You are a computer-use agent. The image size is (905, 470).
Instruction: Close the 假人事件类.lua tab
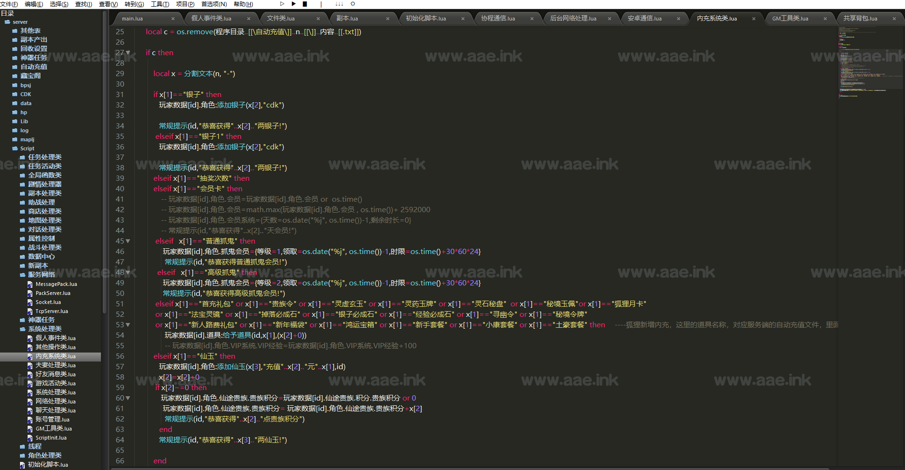click(249, 19)
